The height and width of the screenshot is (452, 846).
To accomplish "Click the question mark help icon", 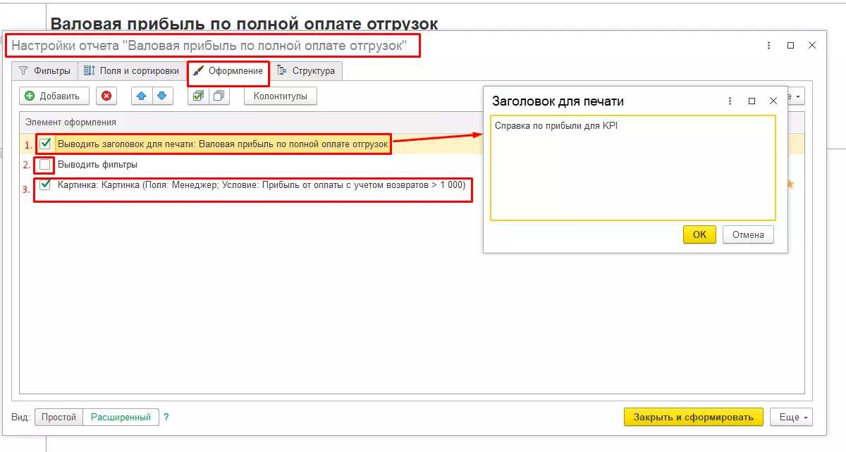I will [166, 417].
